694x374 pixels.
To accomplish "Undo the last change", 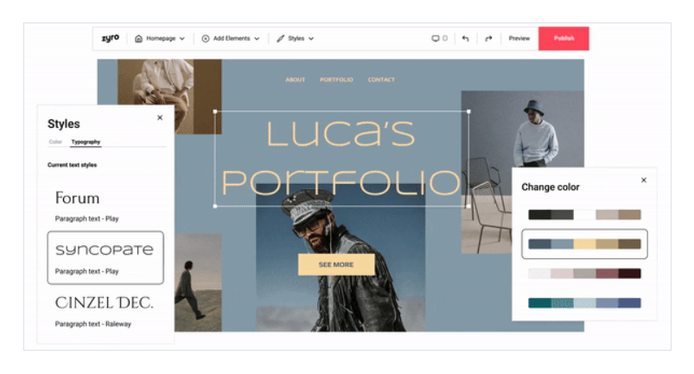I will click(x=466, y=39).
